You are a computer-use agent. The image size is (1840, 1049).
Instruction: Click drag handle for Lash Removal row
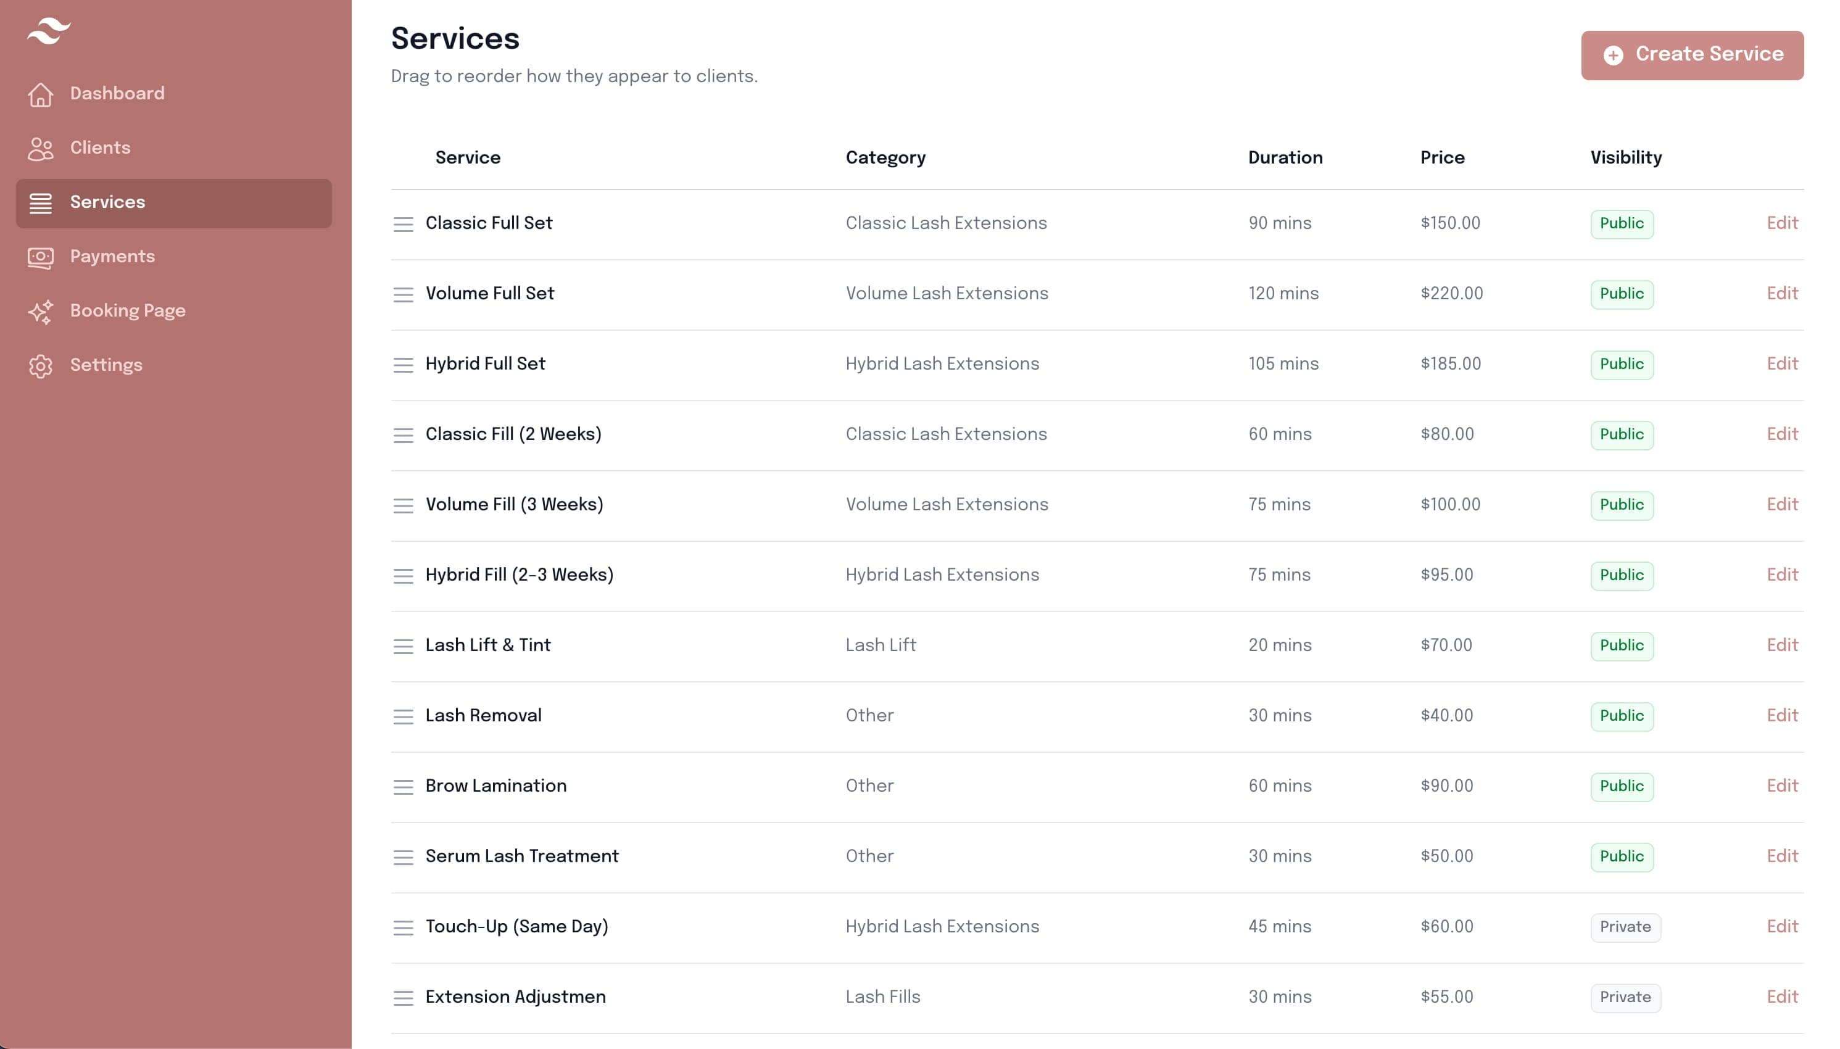click(403, 716)
